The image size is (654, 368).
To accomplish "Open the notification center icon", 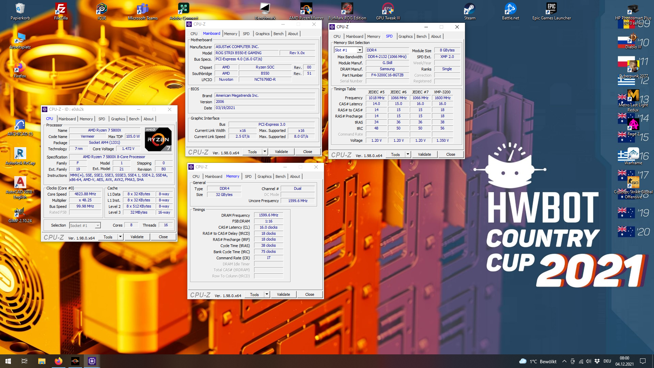I will [x=643, y=361].
